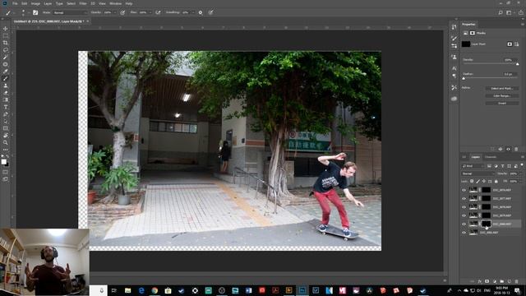Add layer style fx icon
Image resolution: width=526 pixels, height=296 pixels.
[480, 281]
